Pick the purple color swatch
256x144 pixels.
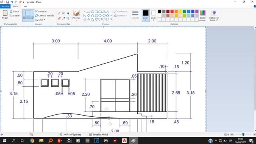click(x=197, y=12)
